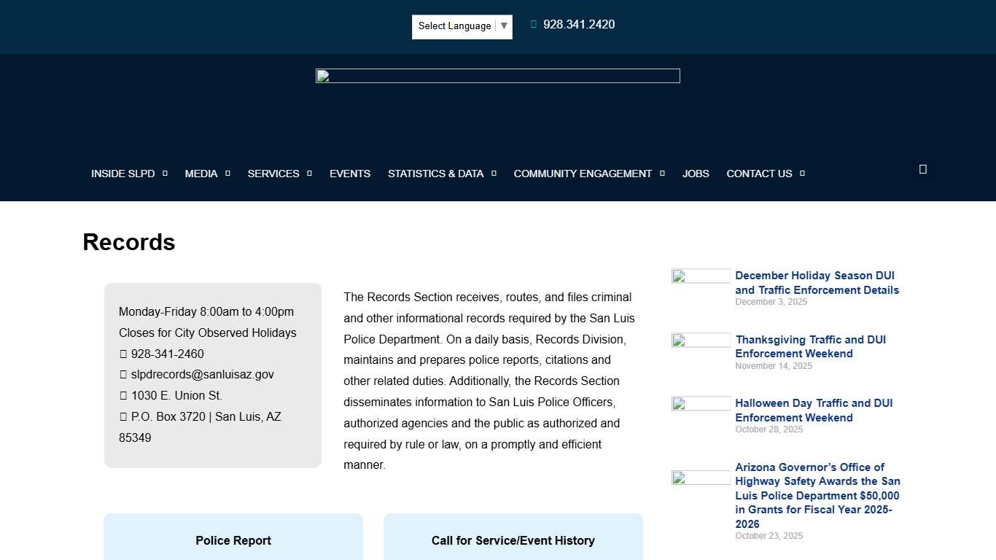Click the phone icon beside 928.341.2420 in header

[x=533, y=24]
